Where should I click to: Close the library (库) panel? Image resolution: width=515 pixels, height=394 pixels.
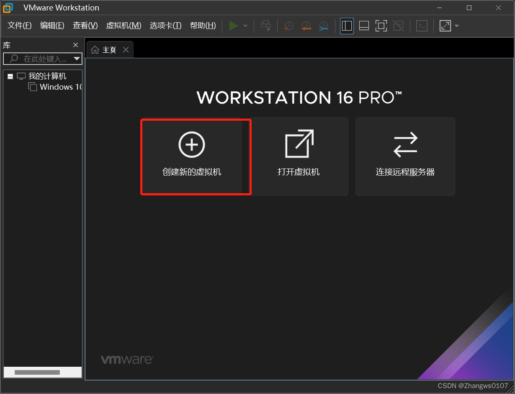coord(75,45)
